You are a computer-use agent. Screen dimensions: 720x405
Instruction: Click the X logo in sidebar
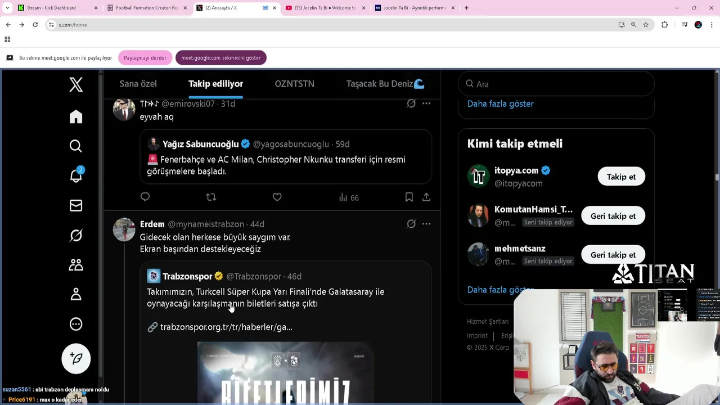pyautogui.click(x=76, y=84)
